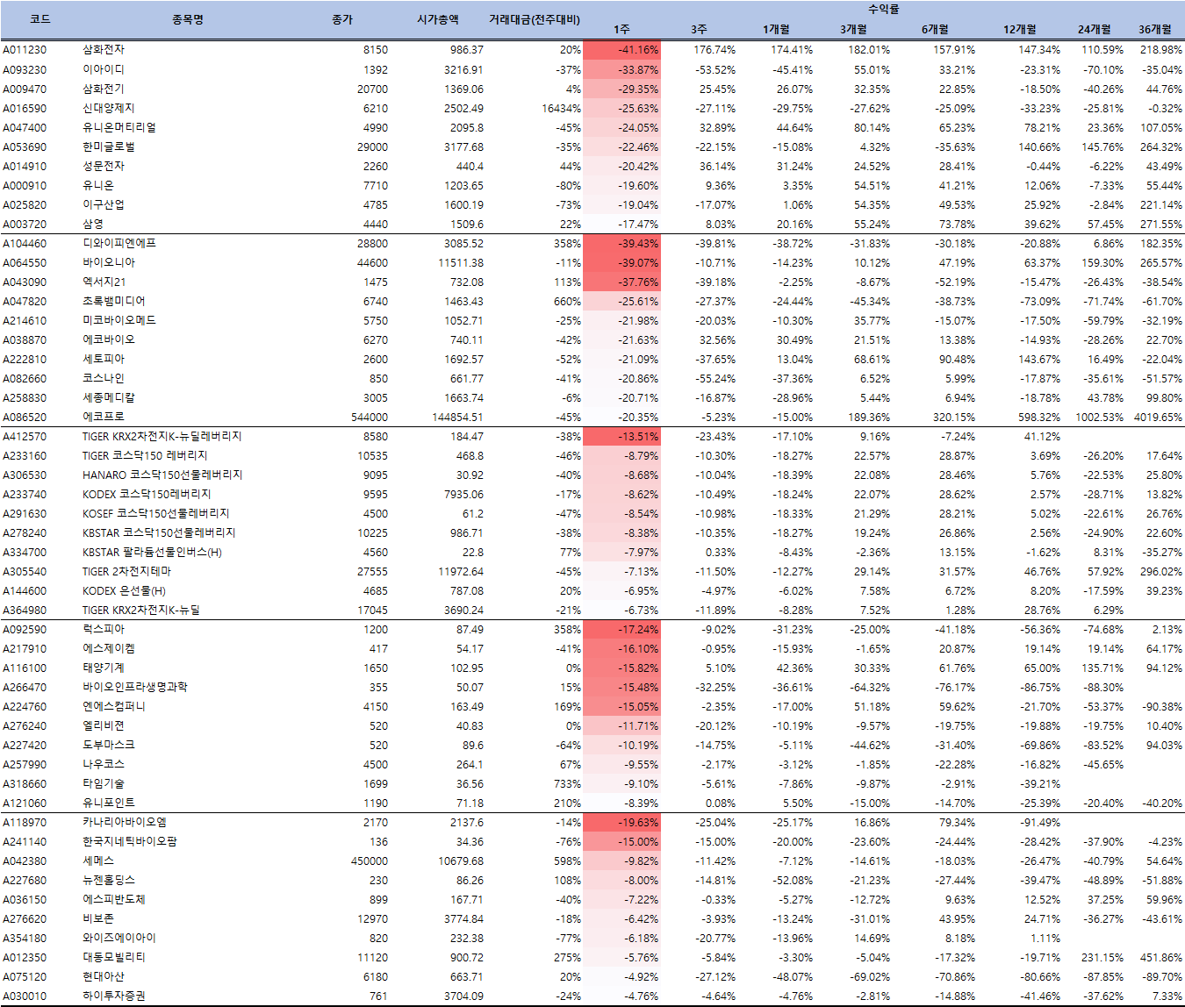
Task: Select the 삼화전자 stock name cell
Action: tap(104, 50)
